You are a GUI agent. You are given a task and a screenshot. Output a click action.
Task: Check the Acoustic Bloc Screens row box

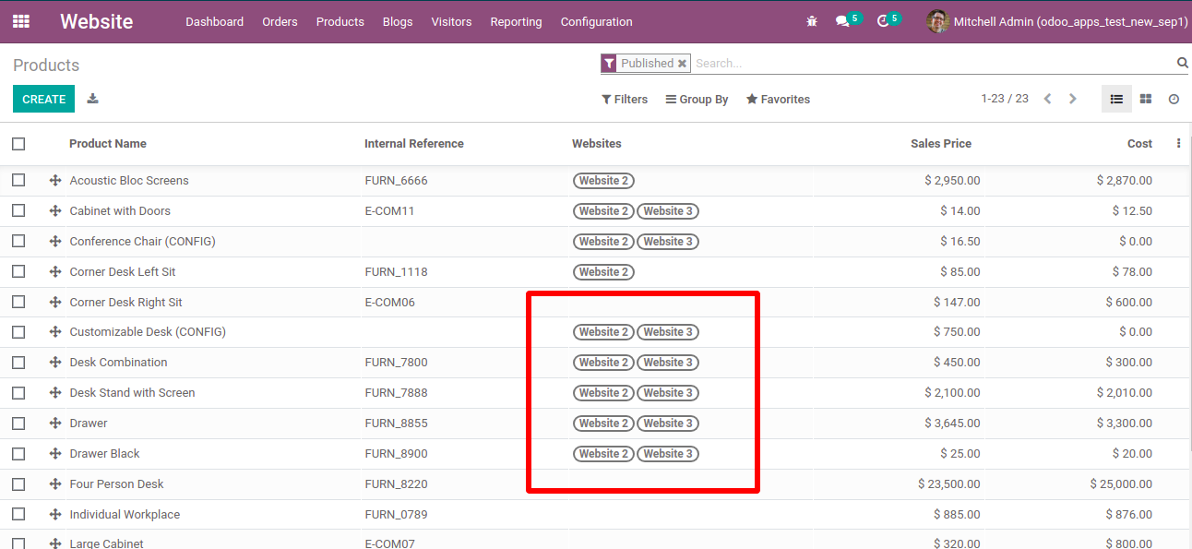point(18,181)
